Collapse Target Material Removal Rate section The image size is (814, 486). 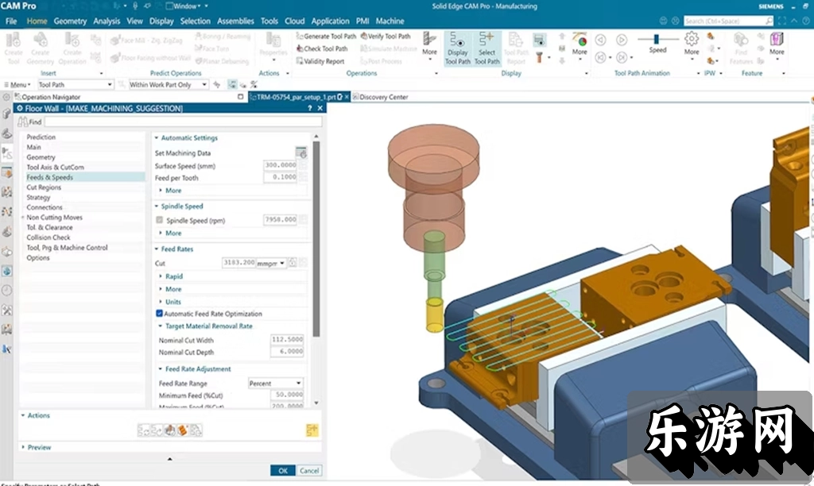161,326
